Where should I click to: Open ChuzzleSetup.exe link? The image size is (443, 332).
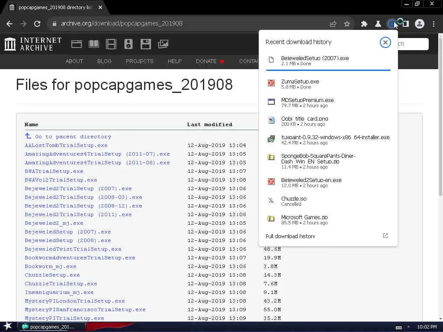pos(52,275)
